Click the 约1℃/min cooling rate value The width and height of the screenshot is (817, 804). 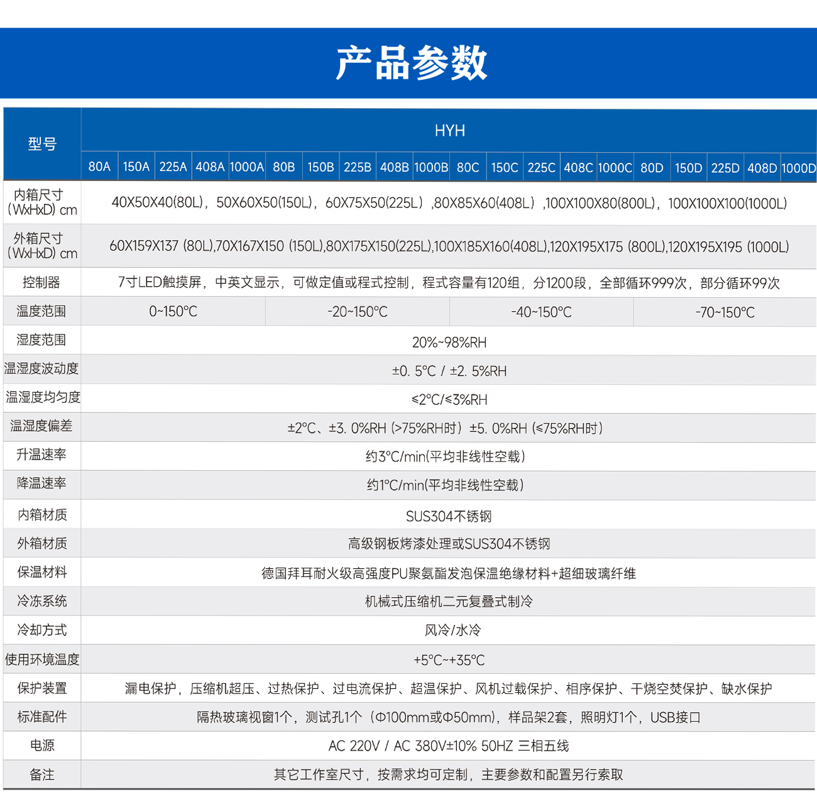click(446, 485)
